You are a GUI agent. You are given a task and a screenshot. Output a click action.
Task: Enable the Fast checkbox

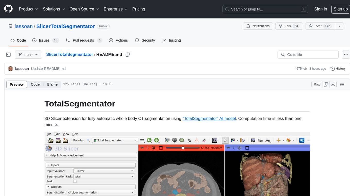tap(75, 181)
